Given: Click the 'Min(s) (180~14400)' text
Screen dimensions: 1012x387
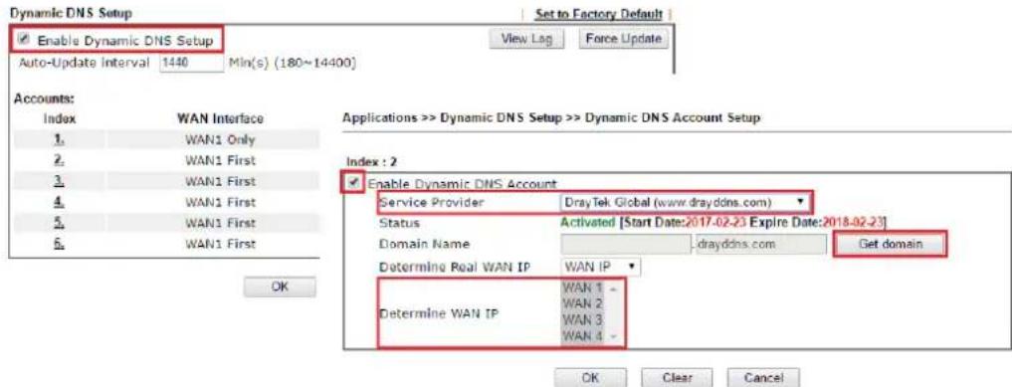Looking at the screenshot, I should click(293, 64).
